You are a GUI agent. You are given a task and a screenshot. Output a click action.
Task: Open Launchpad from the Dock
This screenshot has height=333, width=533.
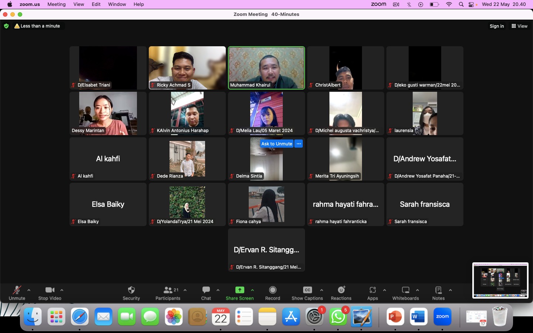56,317
